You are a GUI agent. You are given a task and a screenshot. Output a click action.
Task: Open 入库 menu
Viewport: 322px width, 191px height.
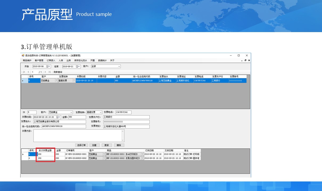tap(61, 60)
